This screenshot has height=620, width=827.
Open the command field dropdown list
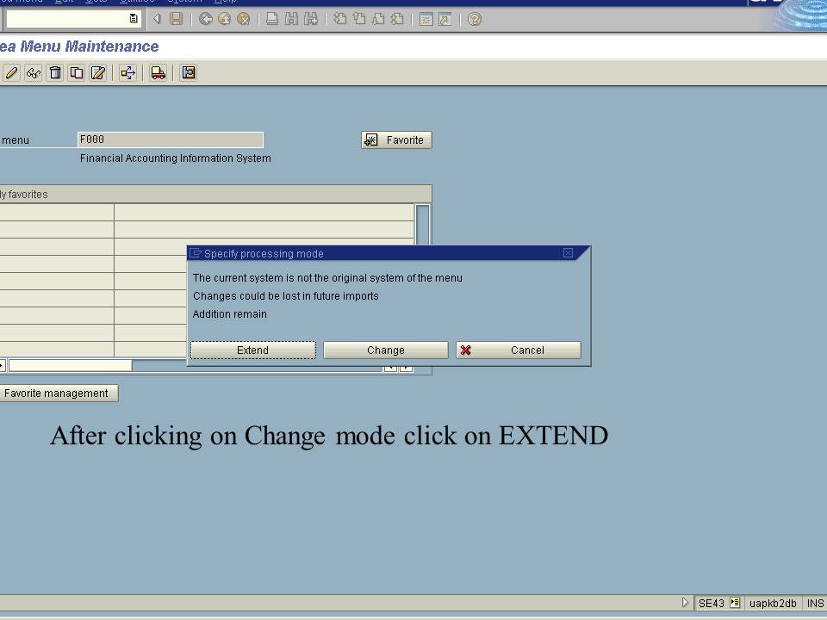point(134,18)
